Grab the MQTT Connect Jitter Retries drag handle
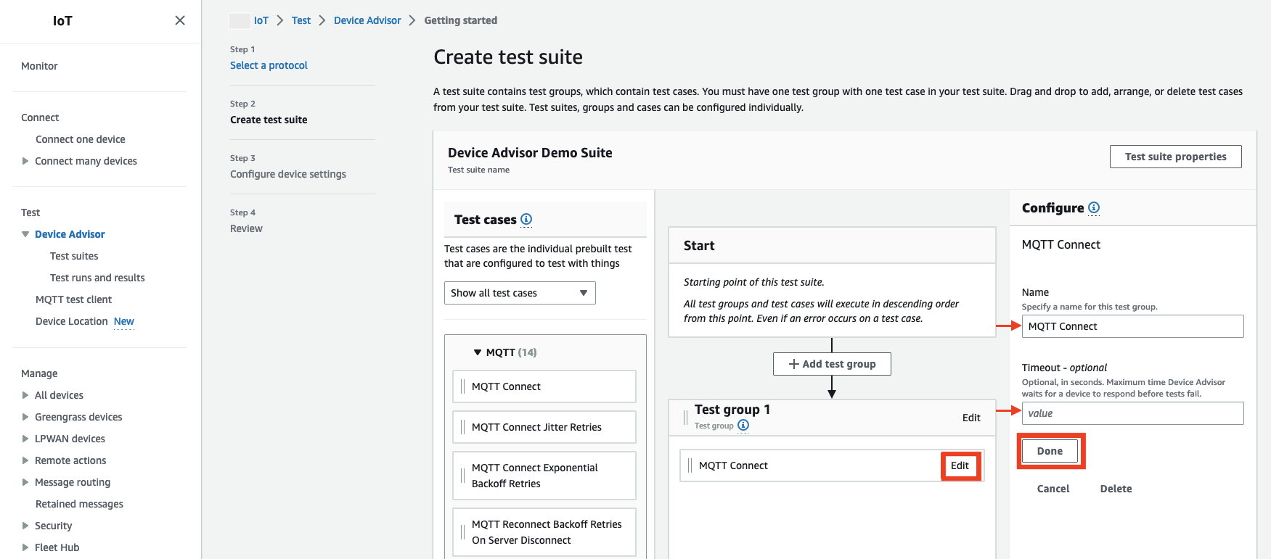 point(462,427)
